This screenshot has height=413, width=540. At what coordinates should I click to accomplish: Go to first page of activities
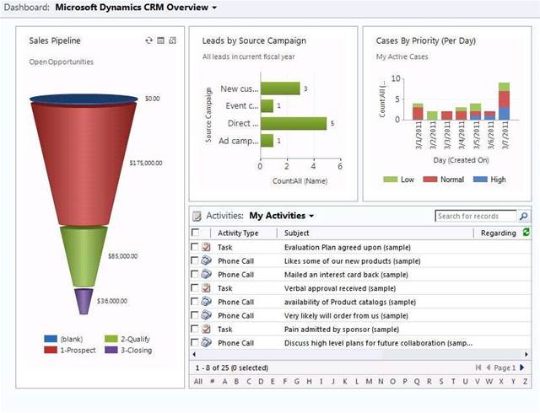[478, 367]
